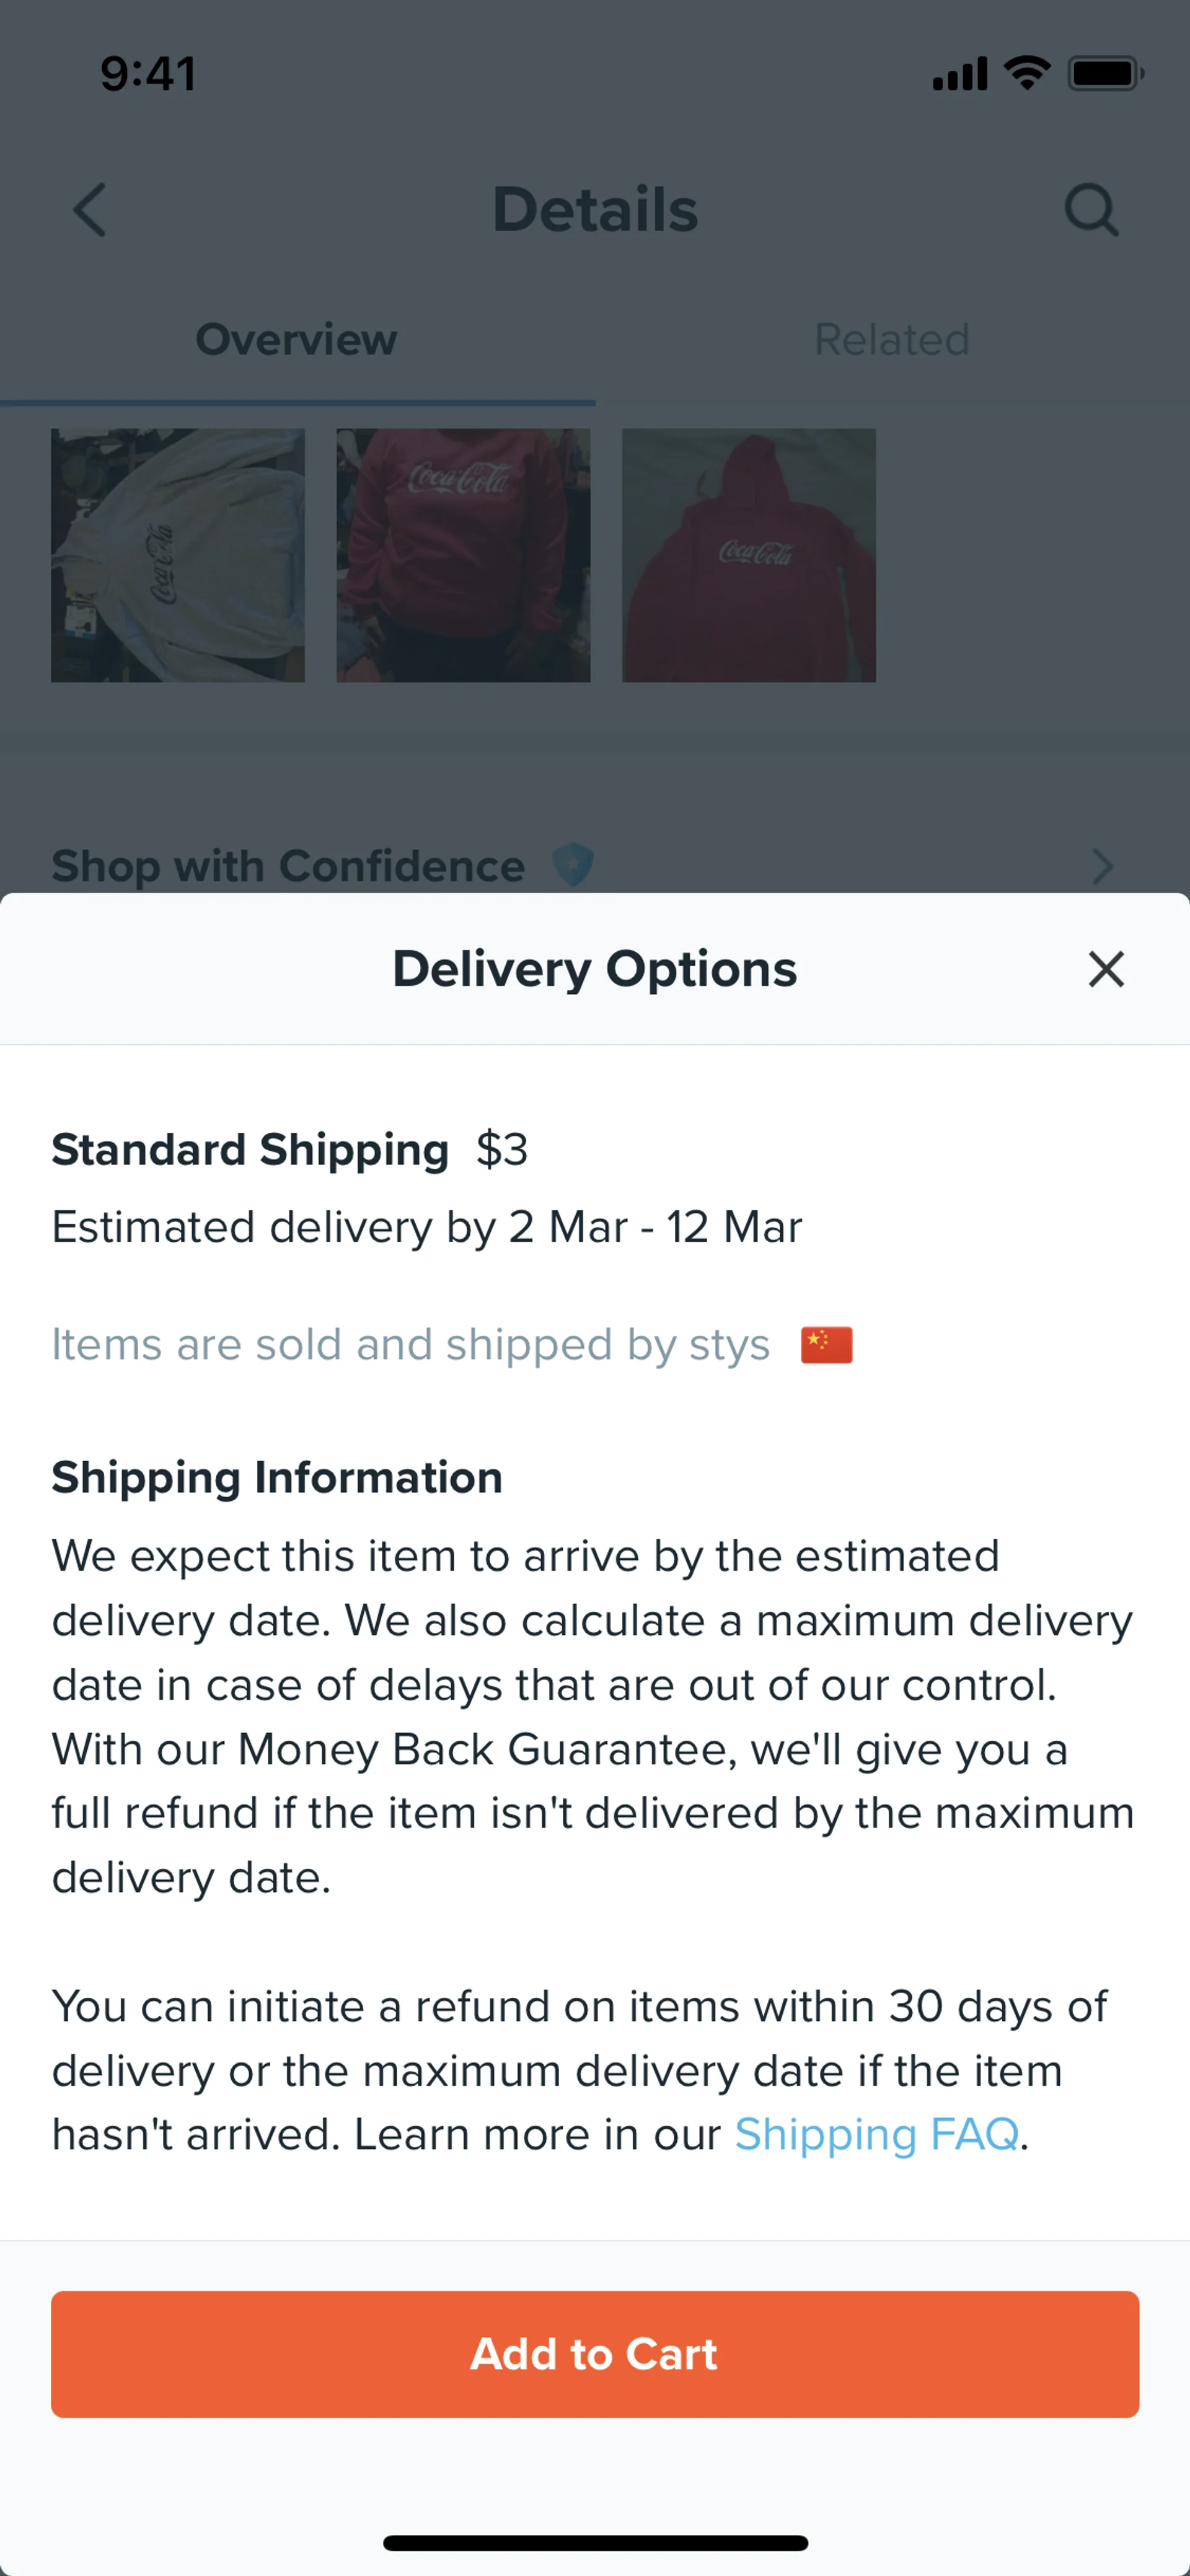Viewport: 1190px width, 2576px height.
Task: Tap the cellular signal bars icon
Action: [x=959, y=73]
